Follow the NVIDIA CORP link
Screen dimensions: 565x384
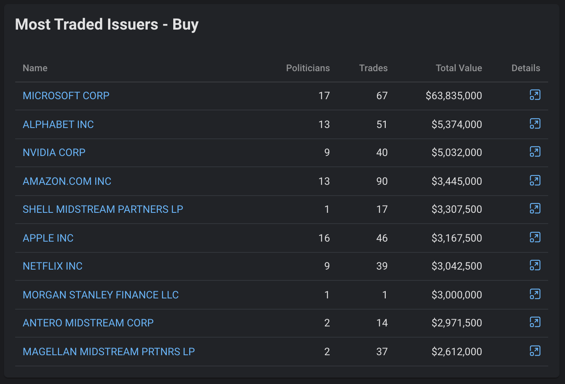coord(54,152)
